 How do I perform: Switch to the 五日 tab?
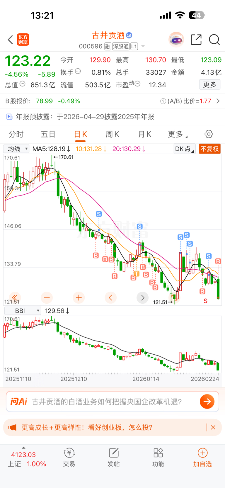point(48,134)
